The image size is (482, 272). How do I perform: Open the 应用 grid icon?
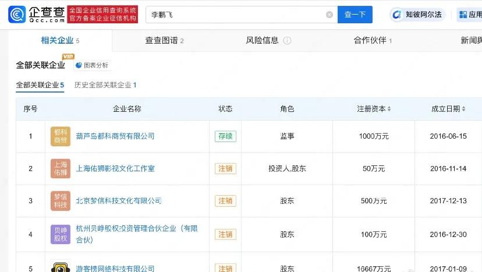pos(463,15)
